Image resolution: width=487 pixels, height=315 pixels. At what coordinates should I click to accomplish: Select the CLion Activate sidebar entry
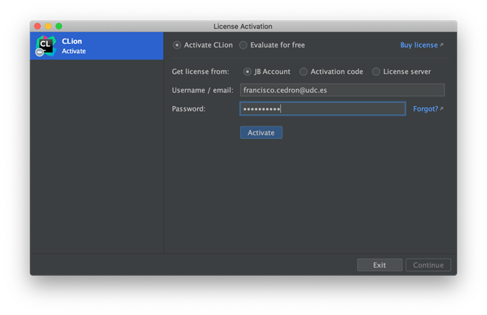click(x=97, y=46)
